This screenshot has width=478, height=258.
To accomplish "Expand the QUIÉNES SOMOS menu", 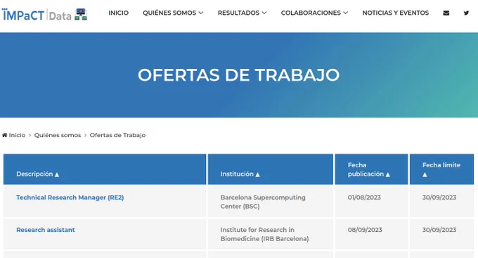I will point(173,13).
